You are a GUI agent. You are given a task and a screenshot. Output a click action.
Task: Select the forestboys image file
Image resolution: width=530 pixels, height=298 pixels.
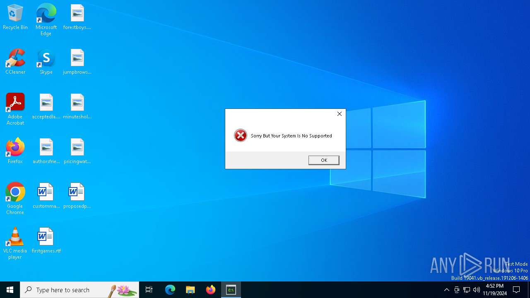pyautogui.click(x=77, y=17)
